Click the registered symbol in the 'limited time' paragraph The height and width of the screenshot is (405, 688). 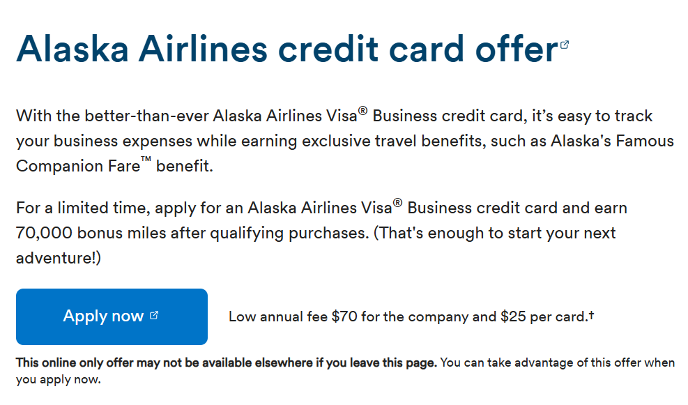tap(397, 203)
